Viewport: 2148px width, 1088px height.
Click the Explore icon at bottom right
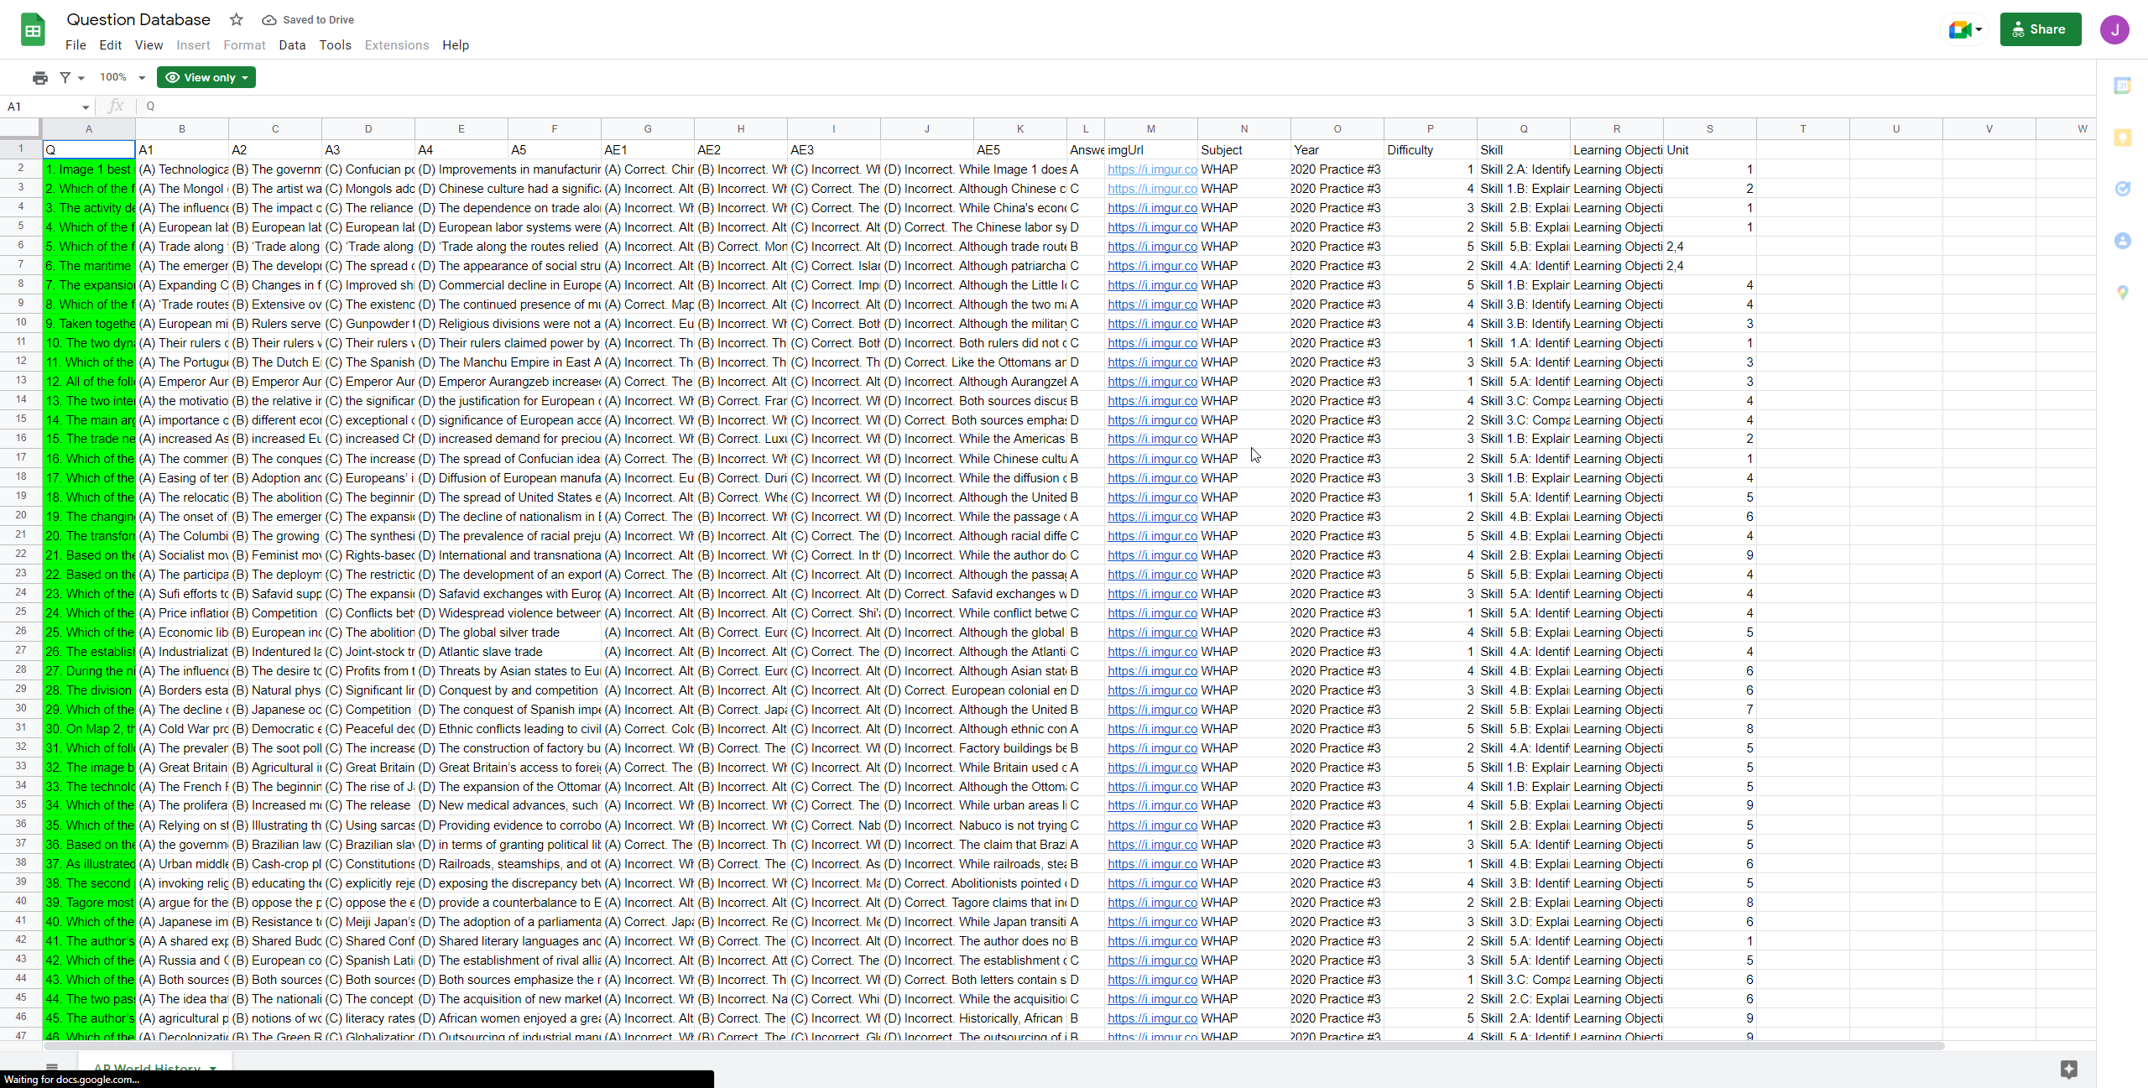tap(2068, 1069)
